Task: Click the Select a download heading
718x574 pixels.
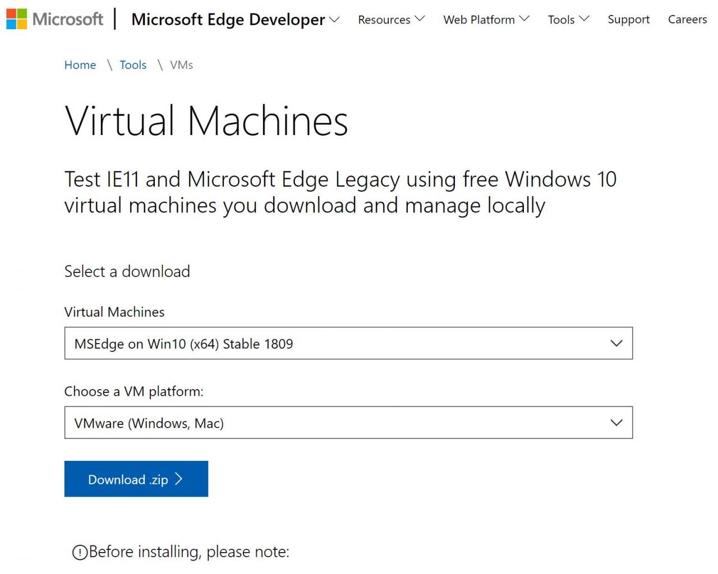Action: 127,271
